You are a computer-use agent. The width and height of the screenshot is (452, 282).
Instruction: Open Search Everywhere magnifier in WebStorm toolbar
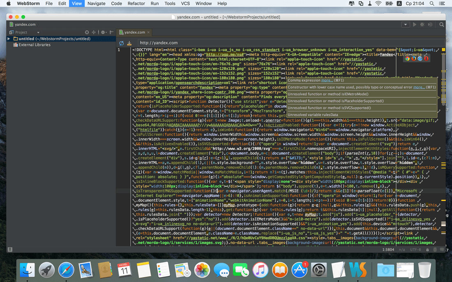[x=442, y=25]
